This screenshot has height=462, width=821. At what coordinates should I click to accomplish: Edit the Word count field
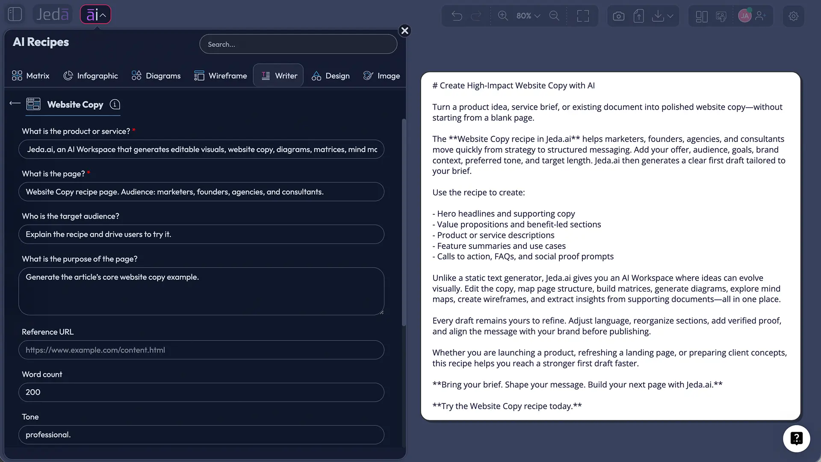pos(201,392)
